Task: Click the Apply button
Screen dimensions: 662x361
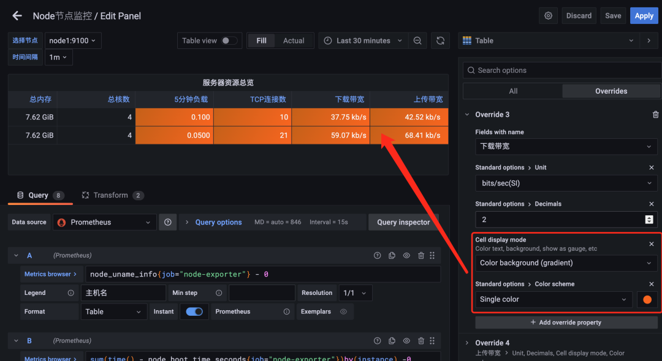Action: tap(644, 15)
